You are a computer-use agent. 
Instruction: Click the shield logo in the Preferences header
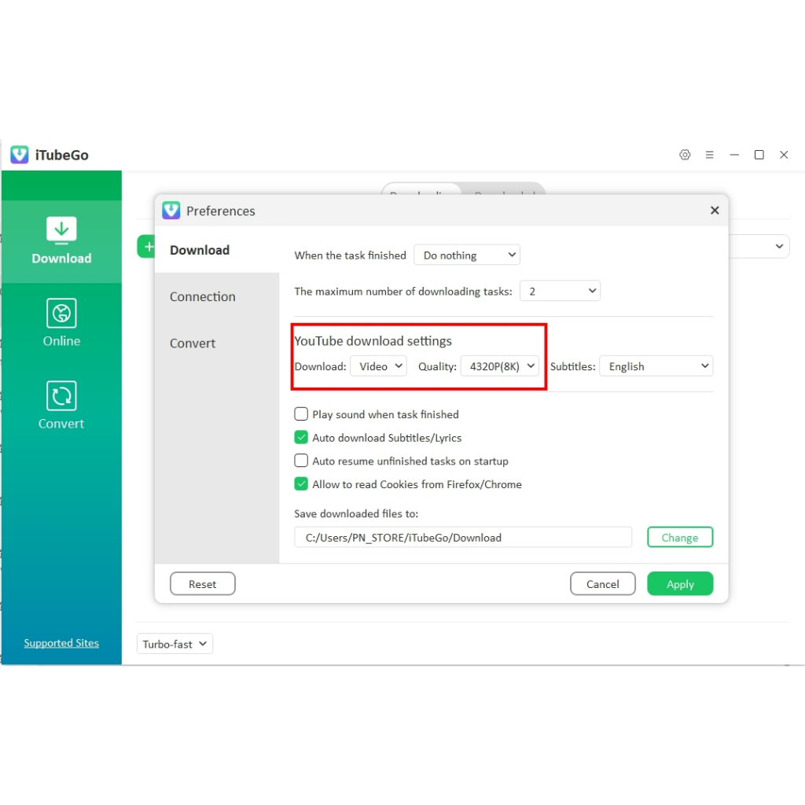(171, 210)
